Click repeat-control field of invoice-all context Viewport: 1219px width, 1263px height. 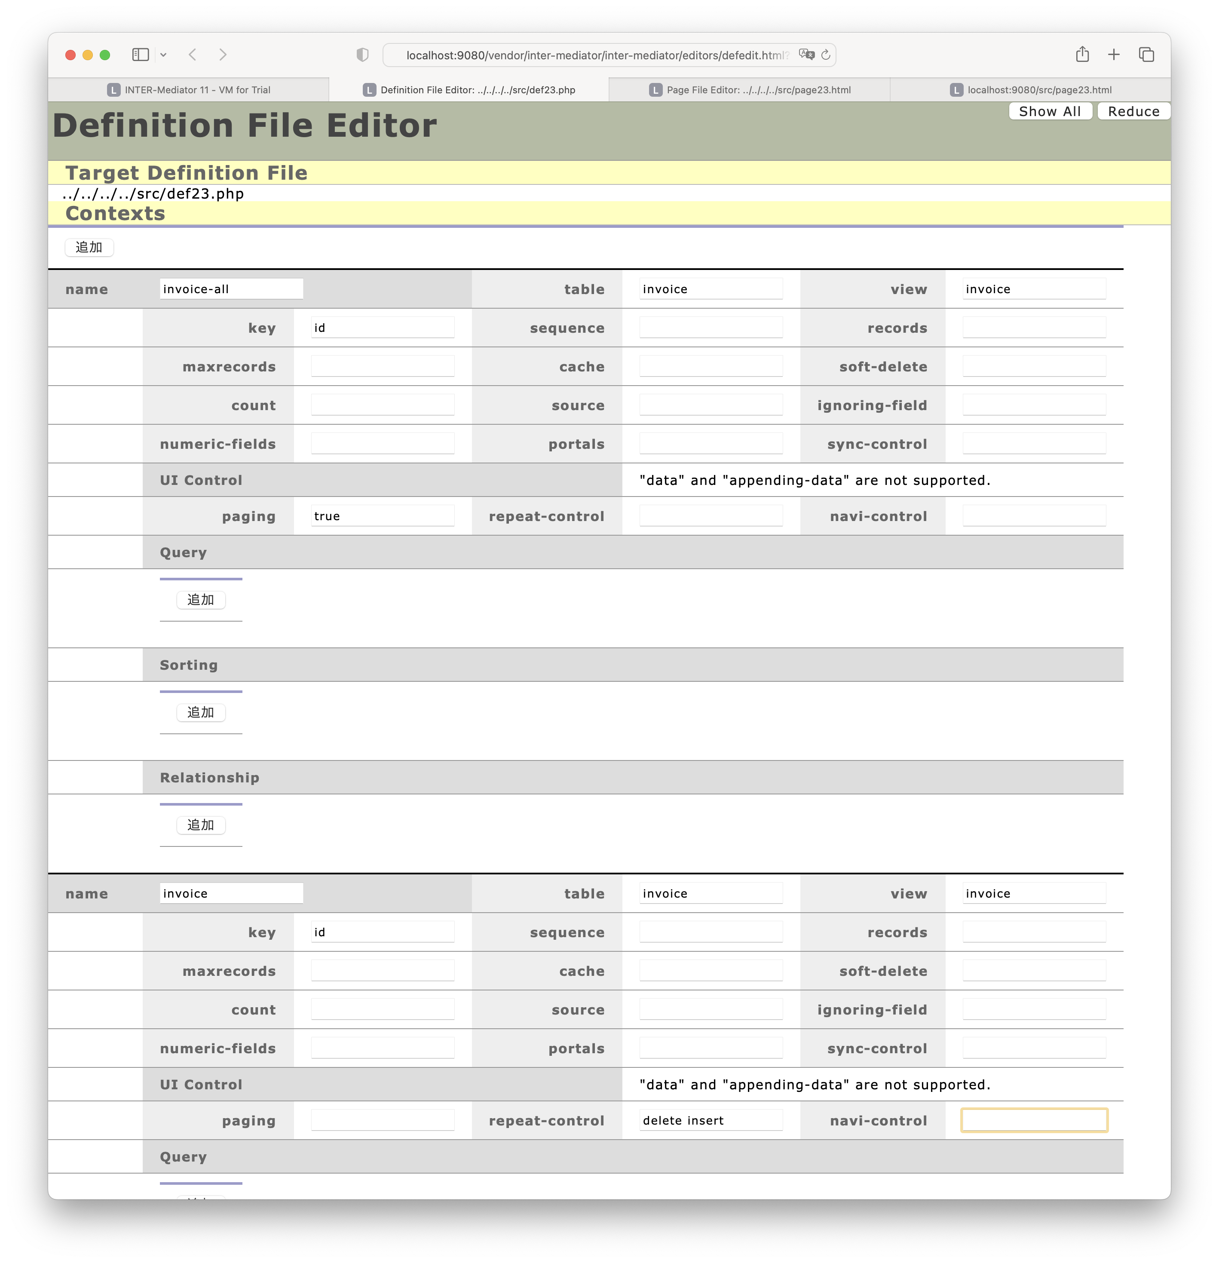[711, 515]
